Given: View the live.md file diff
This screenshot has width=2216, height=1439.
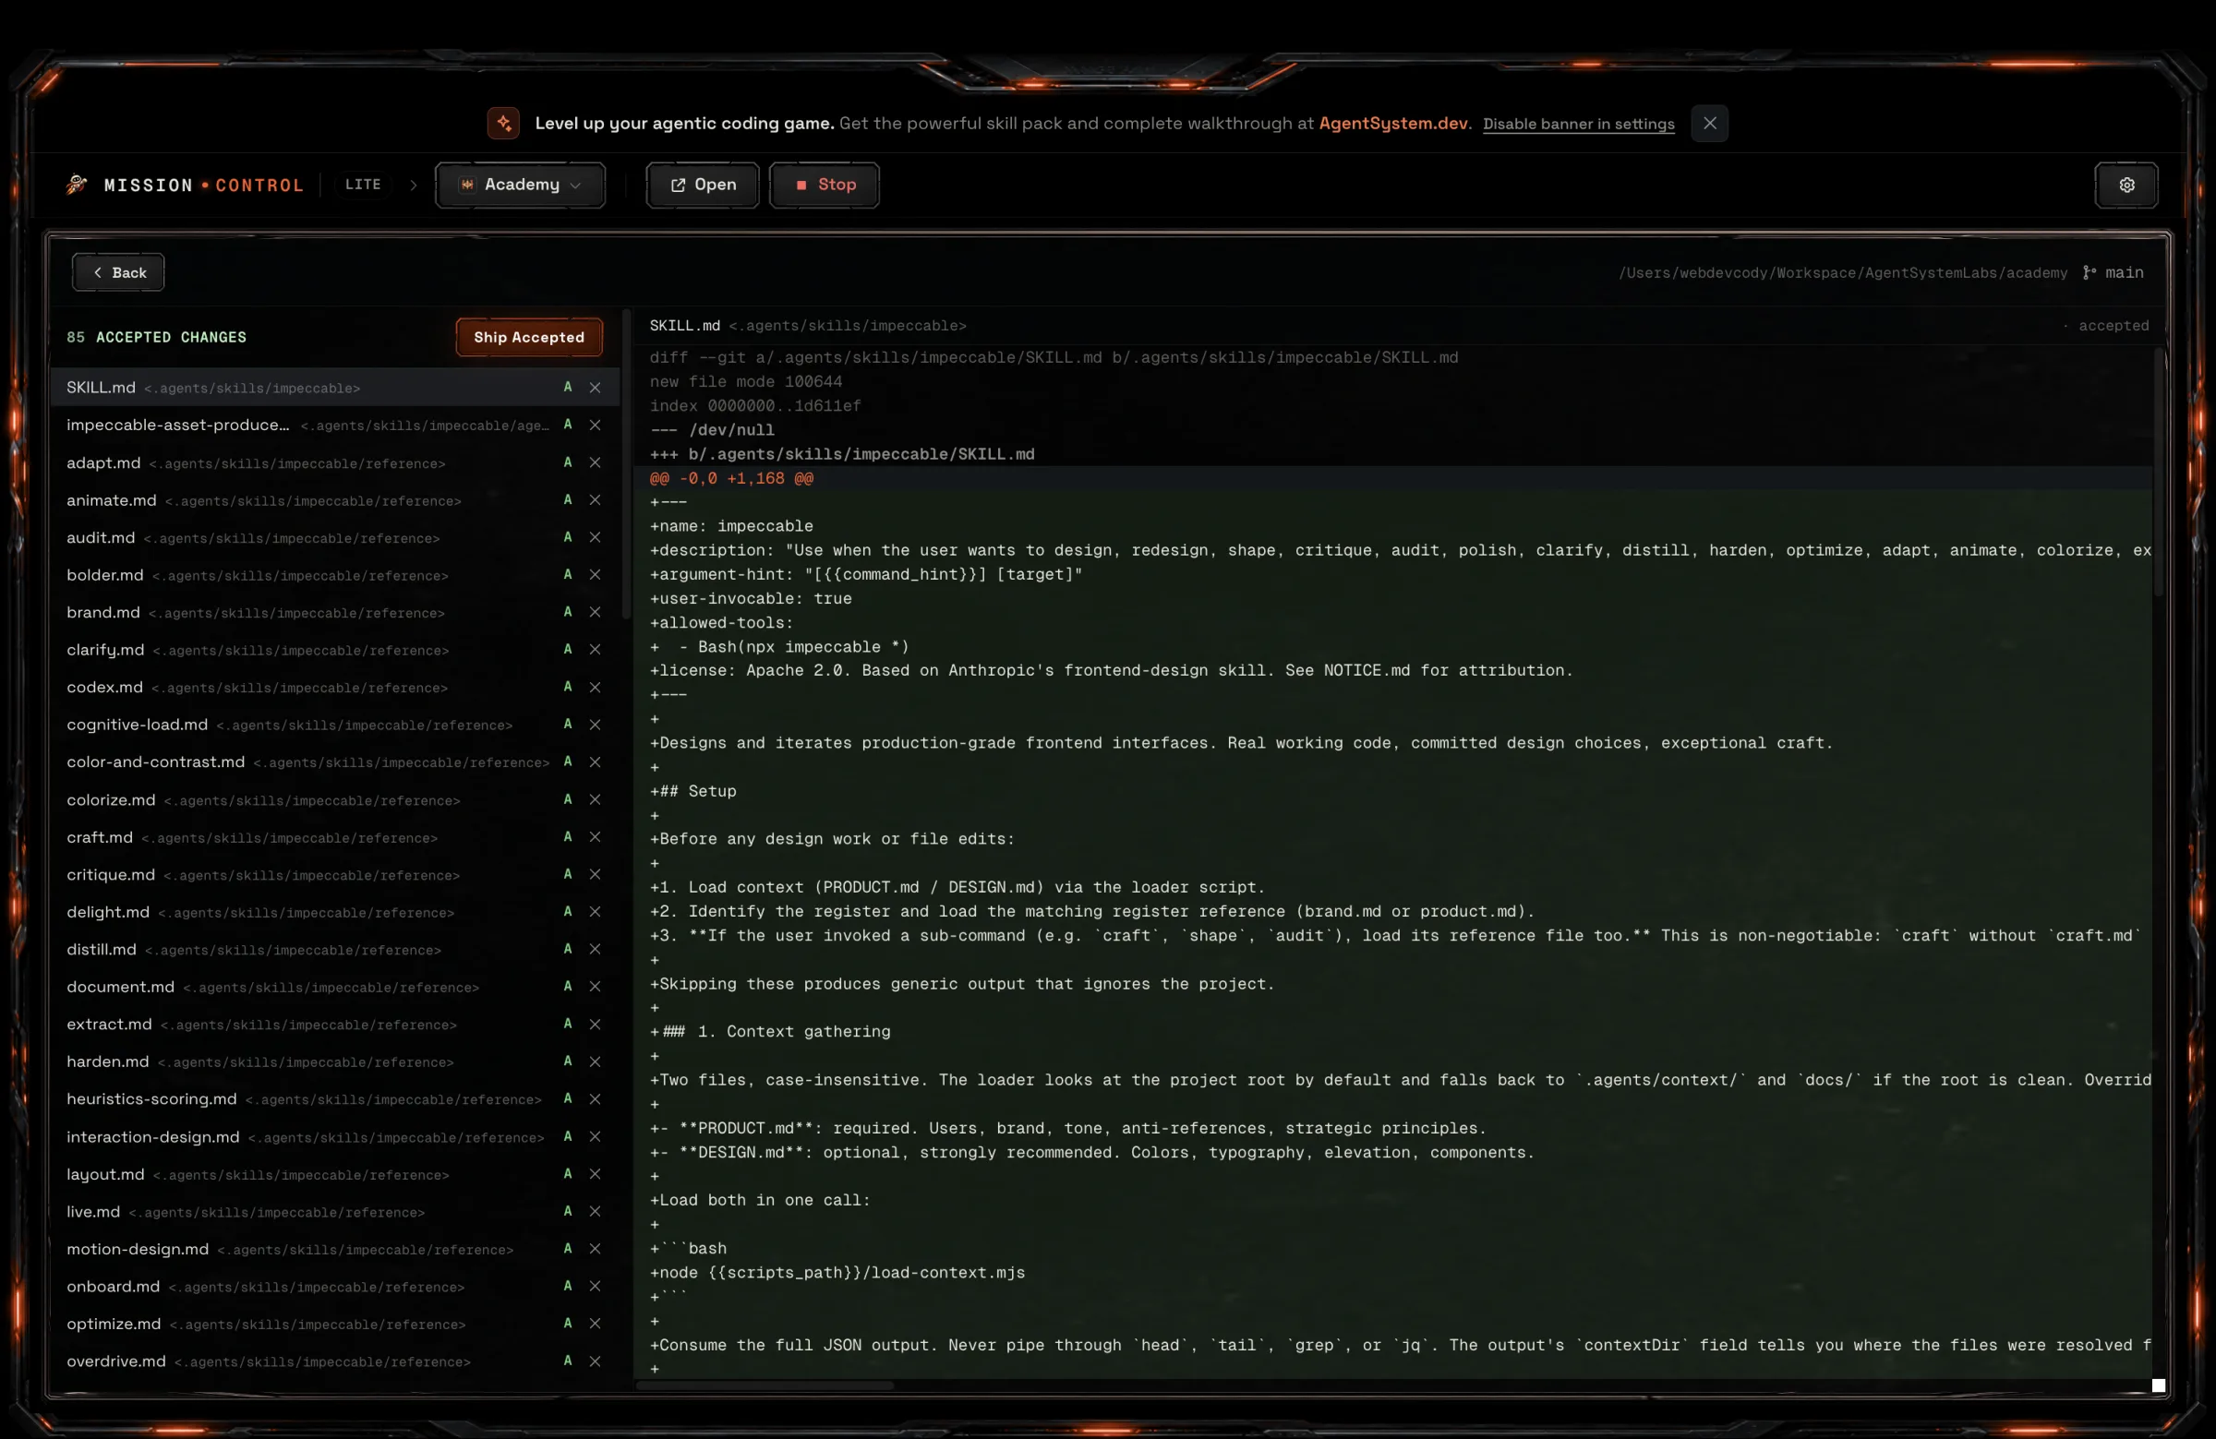Looking at the screenshot, I should click(335, 1211).
